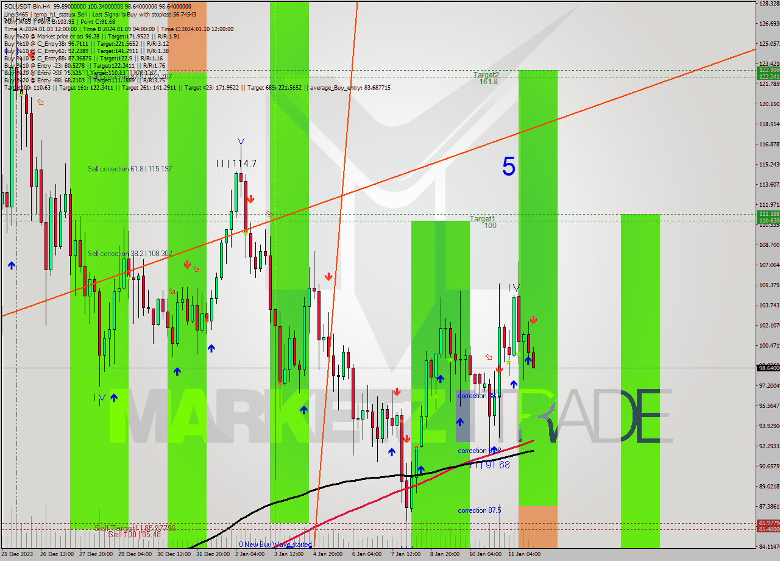Click the 6 Jan 04:00 time label

(367, 554)
